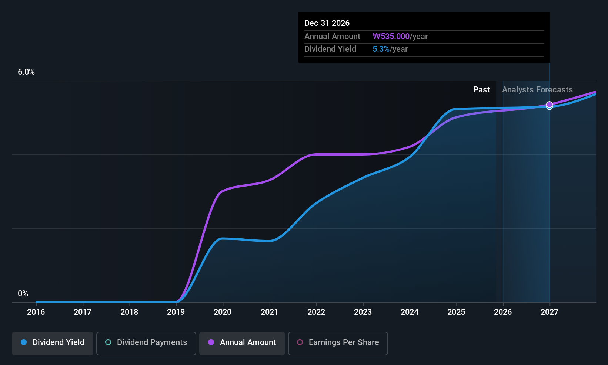
Task: Click the blue Dividend Yield legend dot
Action: point(24,342)
